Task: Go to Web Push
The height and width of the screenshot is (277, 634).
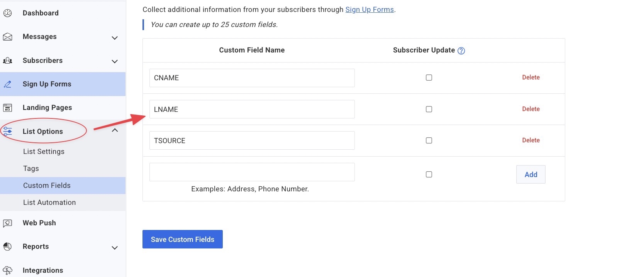Action: point(39,223)
